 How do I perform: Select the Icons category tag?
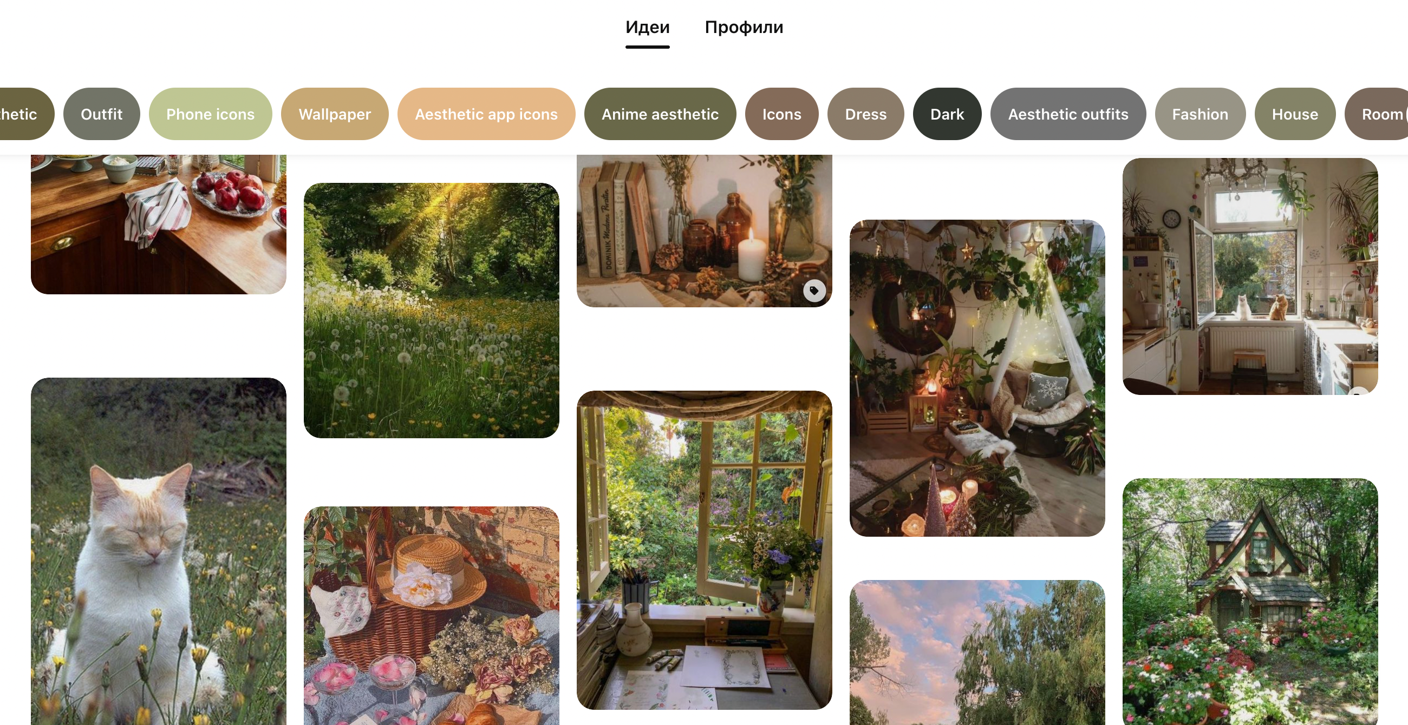pos(781,113)
